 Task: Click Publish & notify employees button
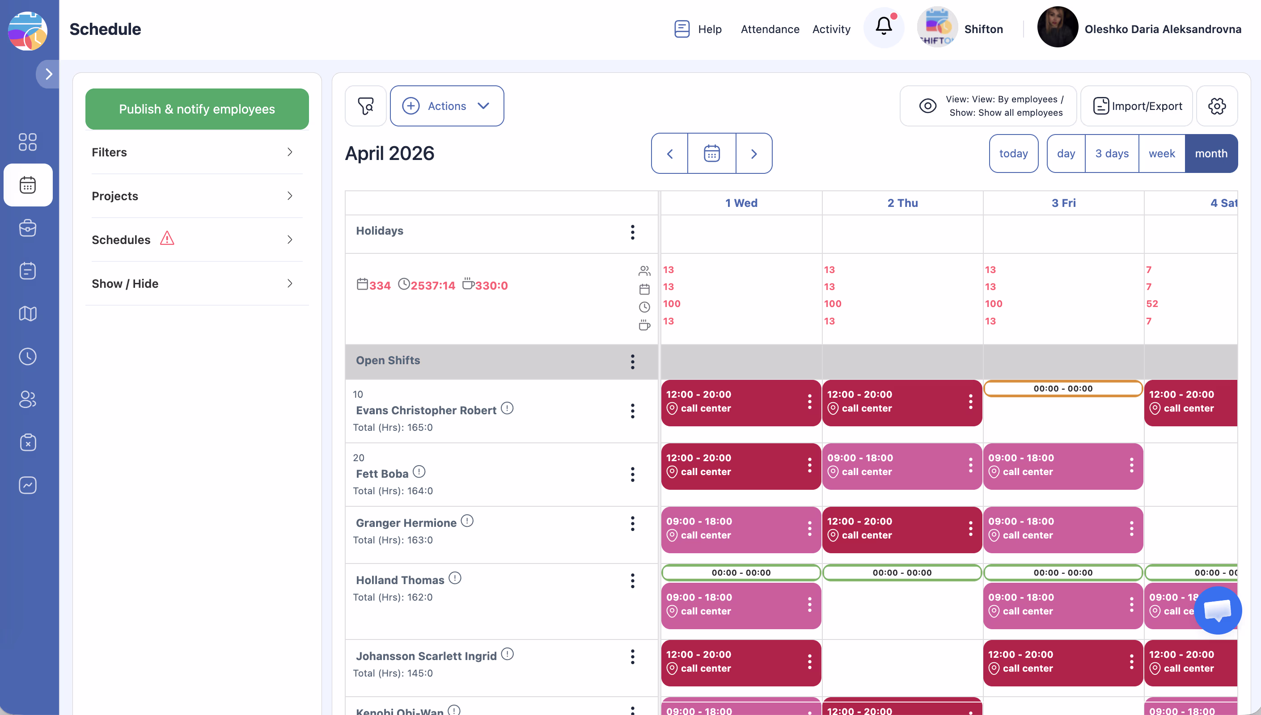click(196, 109)
